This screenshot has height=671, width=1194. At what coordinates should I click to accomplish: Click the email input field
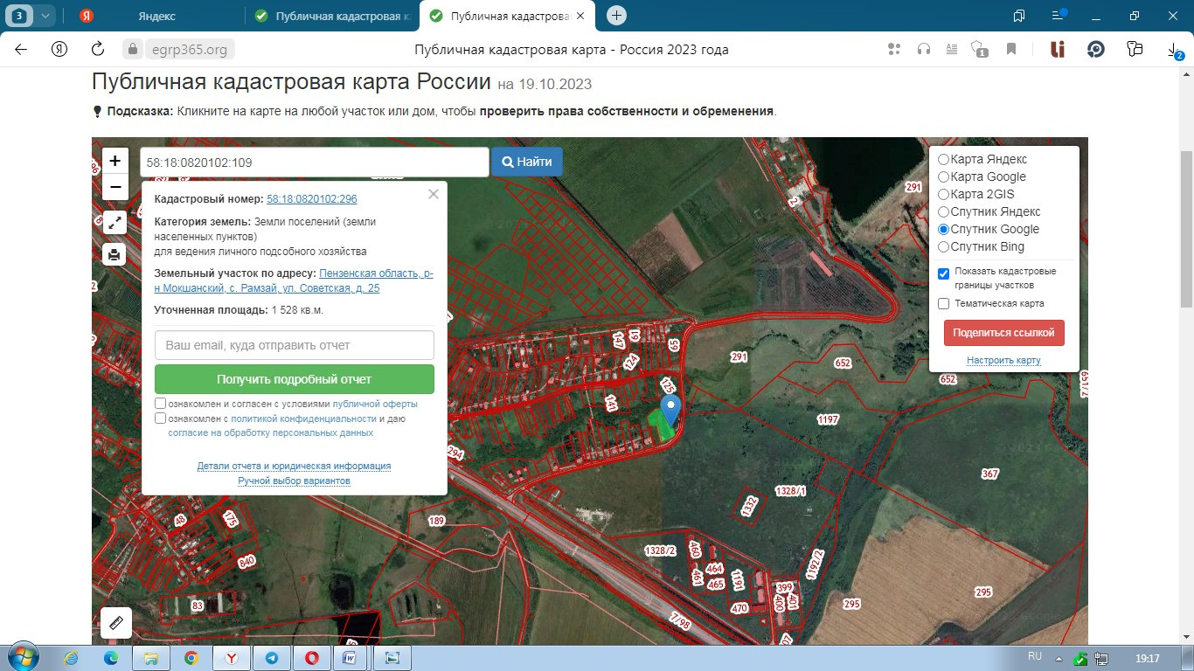[x=295, y=345]
